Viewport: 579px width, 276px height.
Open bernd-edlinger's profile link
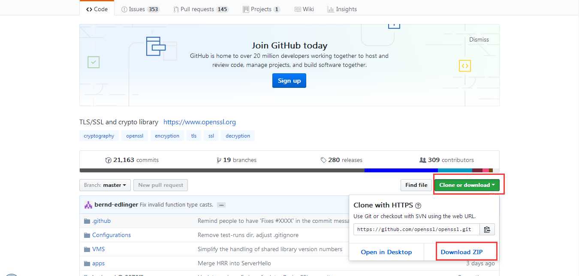tap(116, 205)
